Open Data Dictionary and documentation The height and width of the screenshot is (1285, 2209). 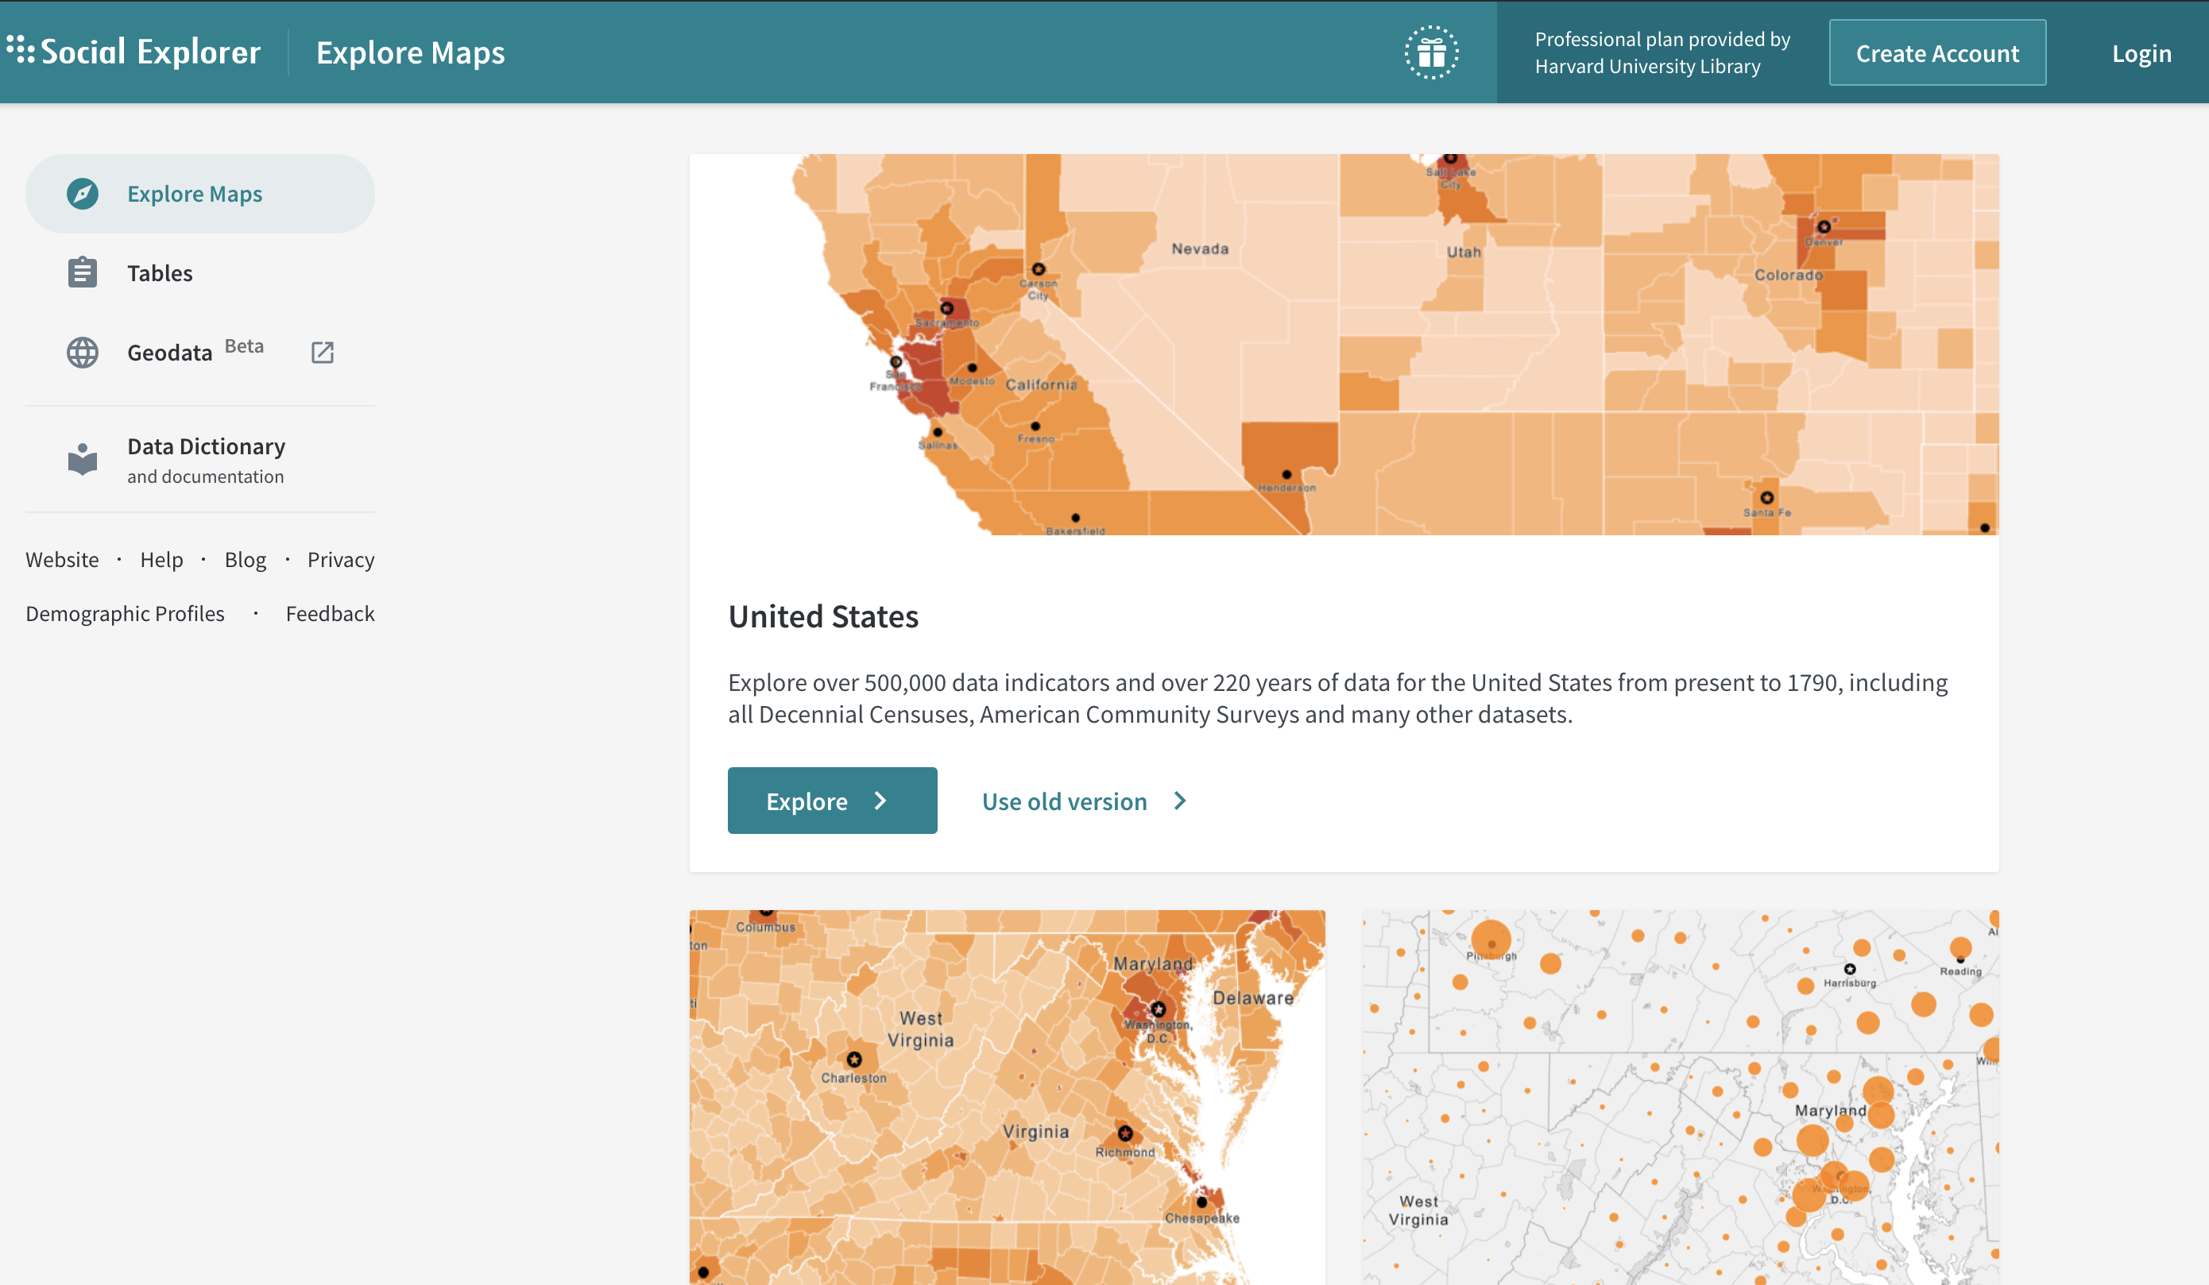tap(206, 459)
